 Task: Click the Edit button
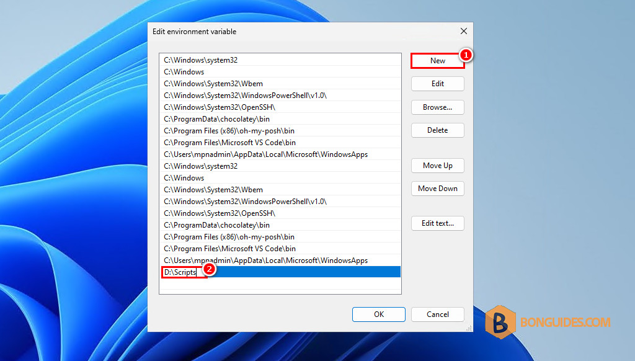(437, 84)
